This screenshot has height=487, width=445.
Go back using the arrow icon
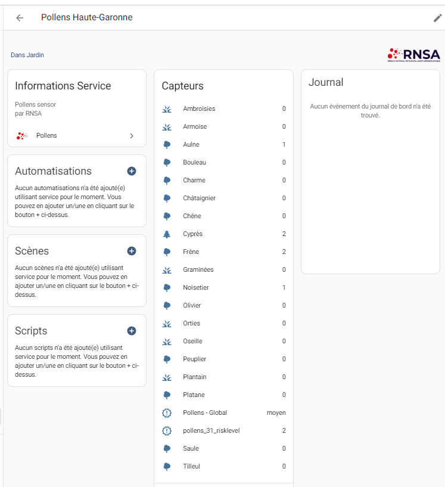coord(20,18)
